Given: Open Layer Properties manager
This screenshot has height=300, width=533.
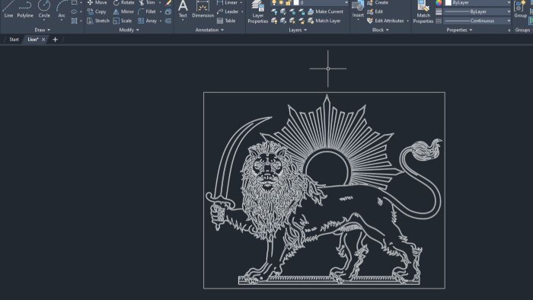Looking at the screenshot, I should [257, 12].
